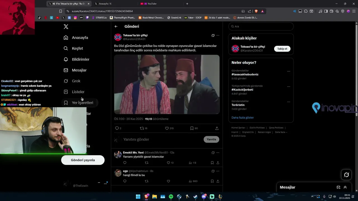Click the Yanıtını gönder reply field
This screenshot has width=358, height=201.
pos(162,139)
